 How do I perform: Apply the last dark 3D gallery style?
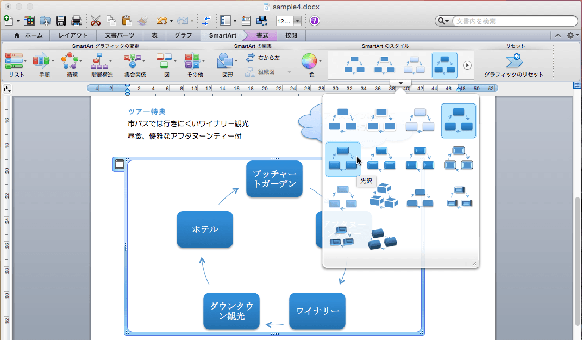pos(383,239)
